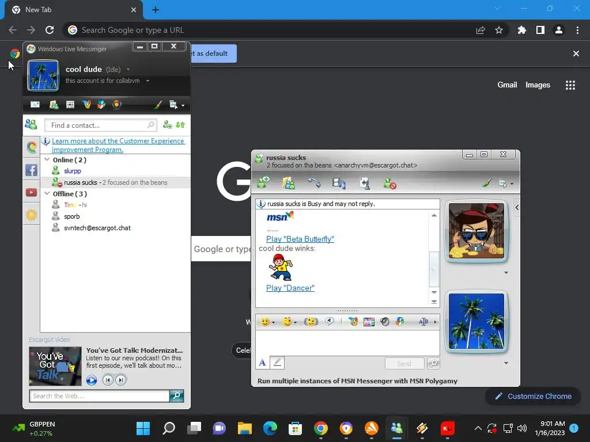Block this contact icon in chat toolbar
The image size is (590, 442).
(x=390, y=184)
